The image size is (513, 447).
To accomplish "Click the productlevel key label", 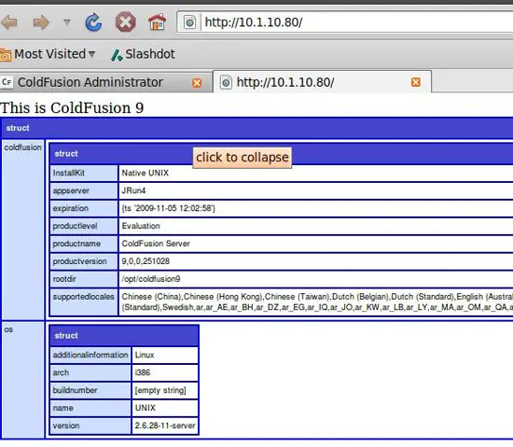I will pyautogui.click(x=75, y=226).
